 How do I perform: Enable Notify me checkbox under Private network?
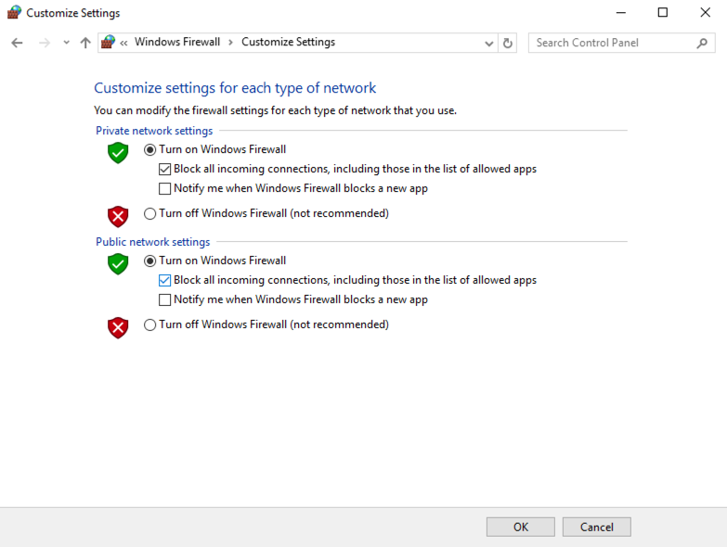(165, 189)
